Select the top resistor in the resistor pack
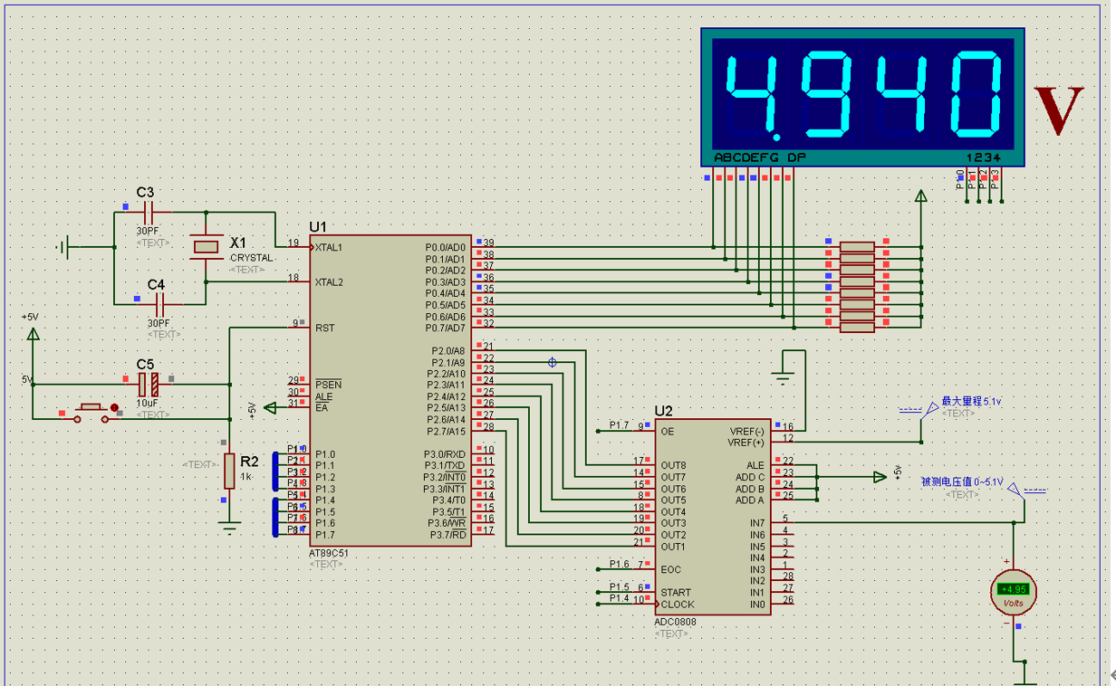This screenshot has width=1116, height=686. 857,247
